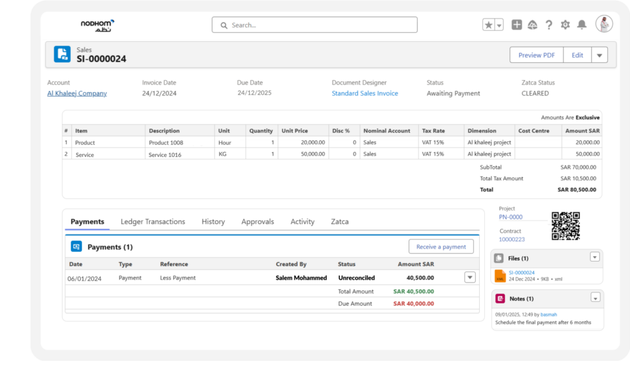This screenshot has width=630, height=373.
Task: Click the Nodhom logo
Action: pos(97,26)
